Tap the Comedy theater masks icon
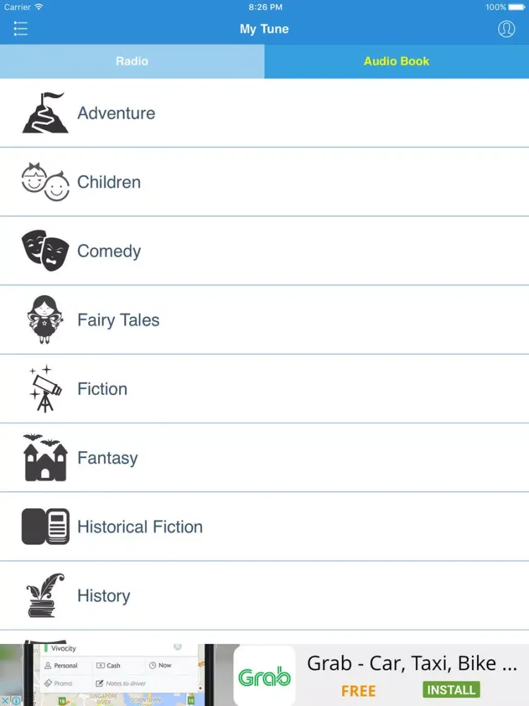This screenshot has width=529, height=706. [45, 251]
